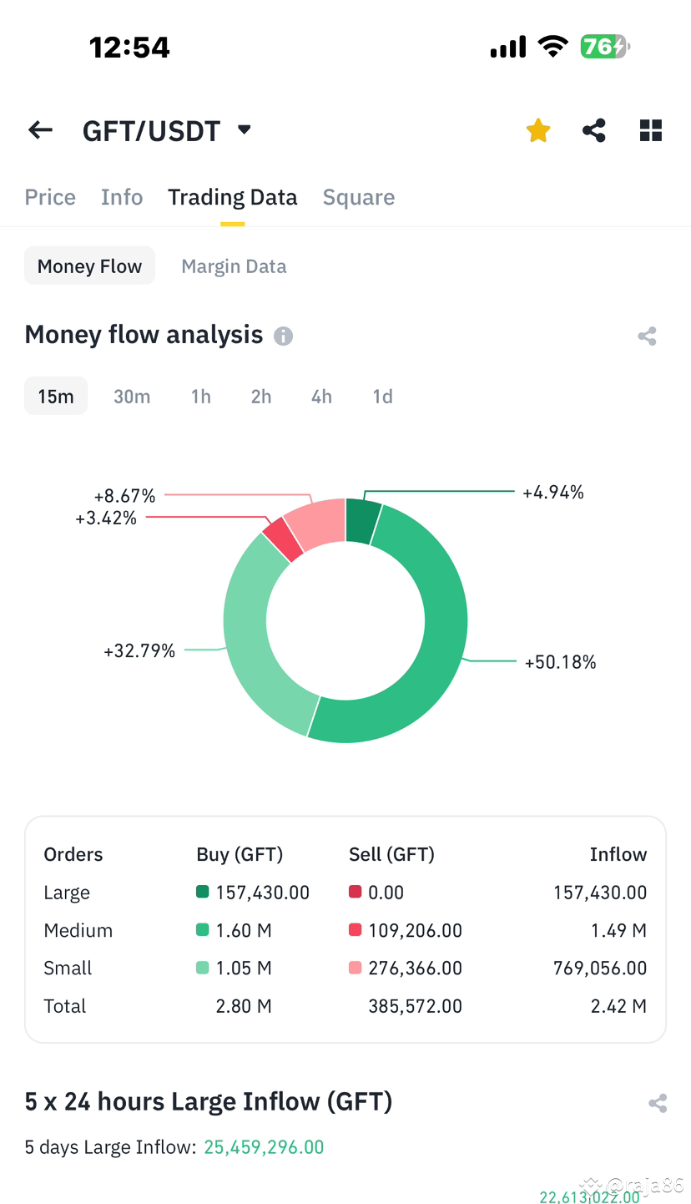The image size is (691, 1204).
Task: Select the Money Flow button
Action: pyautogui.click(x=89, y=266)
